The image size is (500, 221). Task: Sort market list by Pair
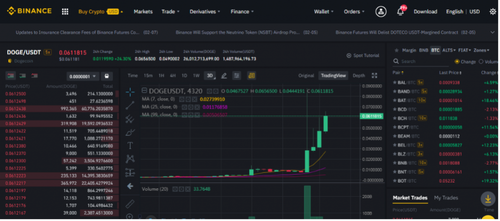click(398, 73)
